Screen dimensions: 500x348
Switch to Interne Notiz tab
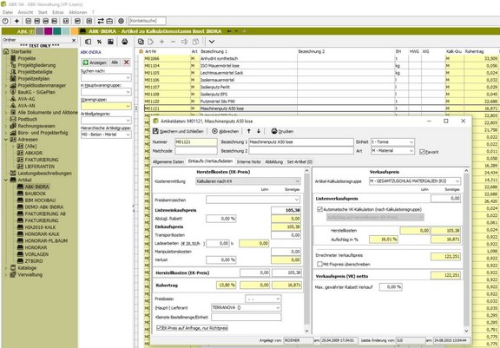(249, 161)
